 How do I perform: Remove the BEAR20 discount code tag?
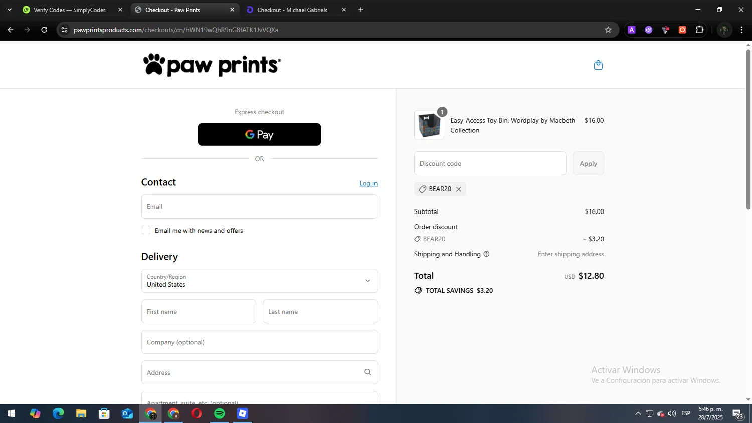point(459,189)
